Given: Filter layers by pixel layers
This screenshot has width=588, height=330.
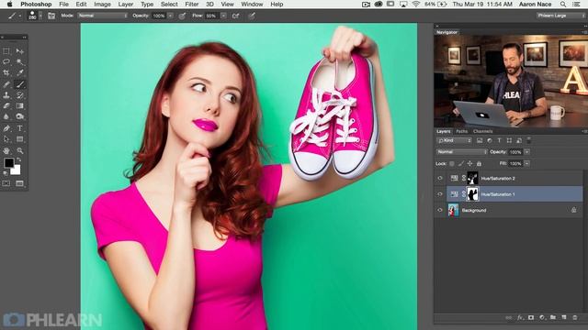Looking at the screenshot, I should click(480, 140).
